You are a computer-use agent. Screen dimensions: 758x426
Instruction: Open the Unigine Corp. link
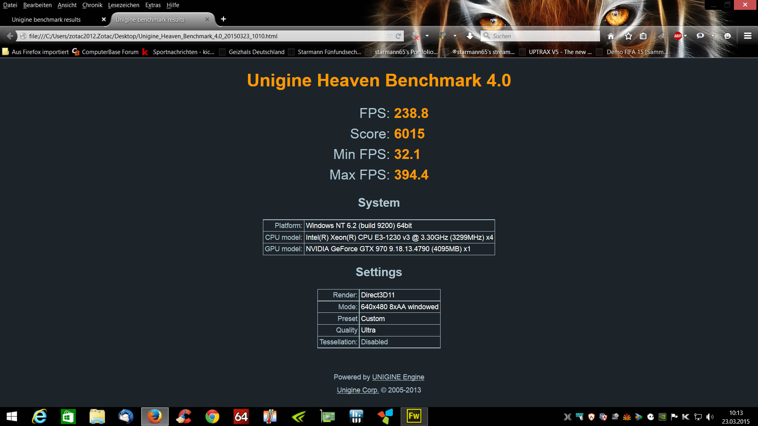point(358,390)
